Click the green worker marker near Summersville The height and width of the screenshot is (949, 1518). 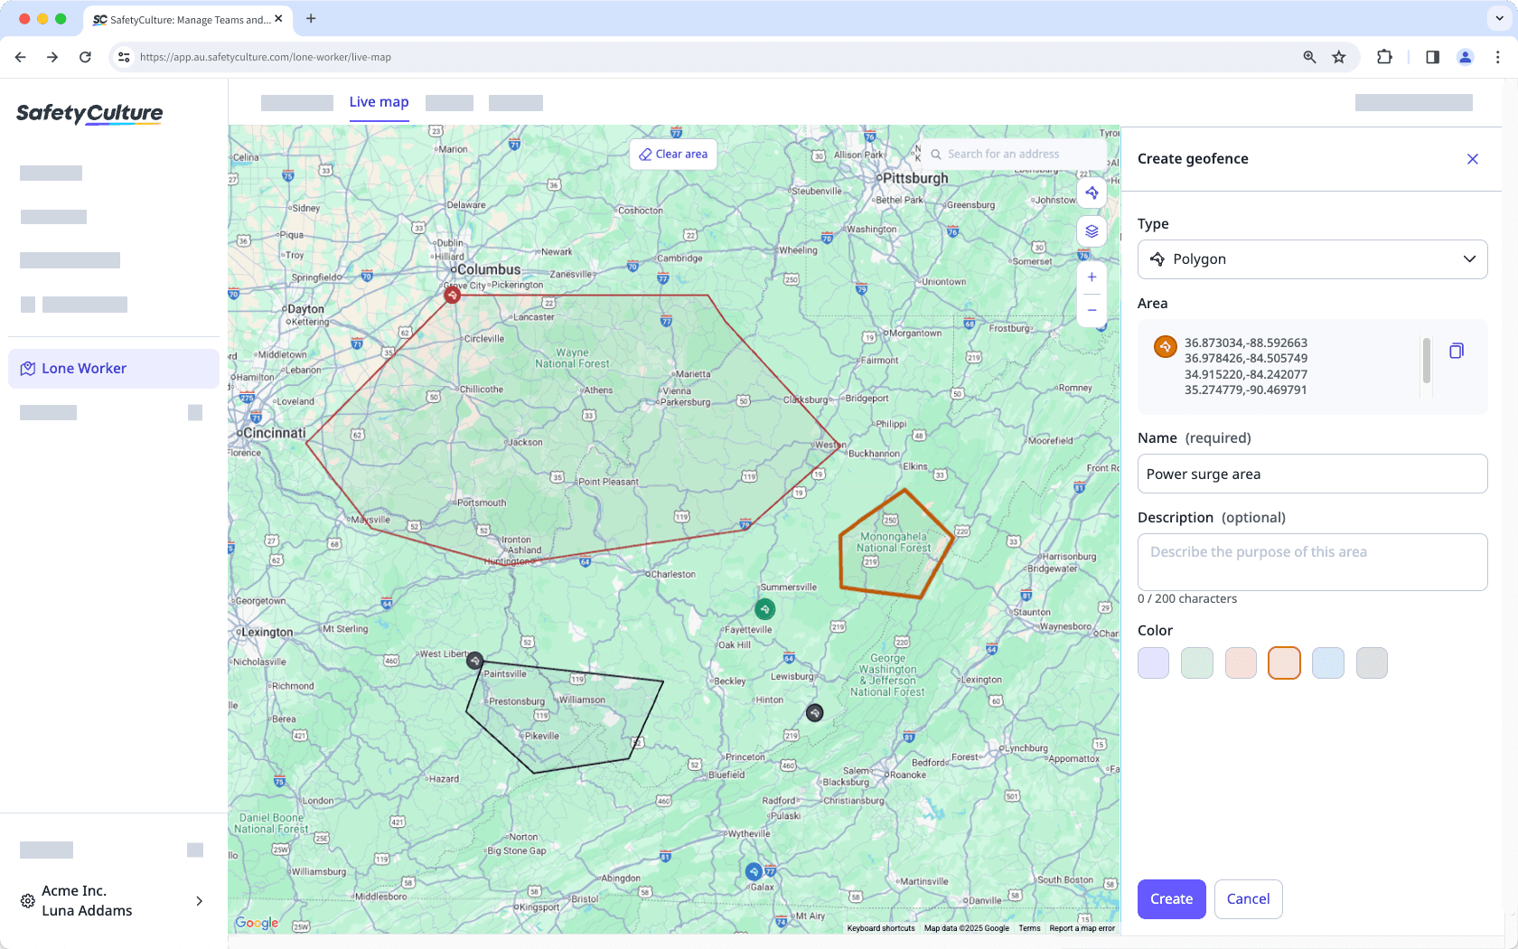766,608
